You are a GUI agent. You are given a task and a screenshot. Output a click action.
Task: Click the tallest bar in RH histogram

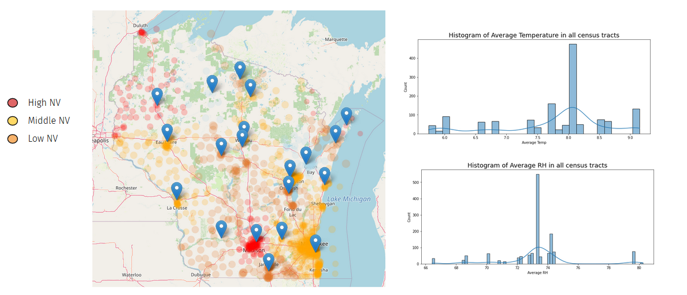point(537,219)
